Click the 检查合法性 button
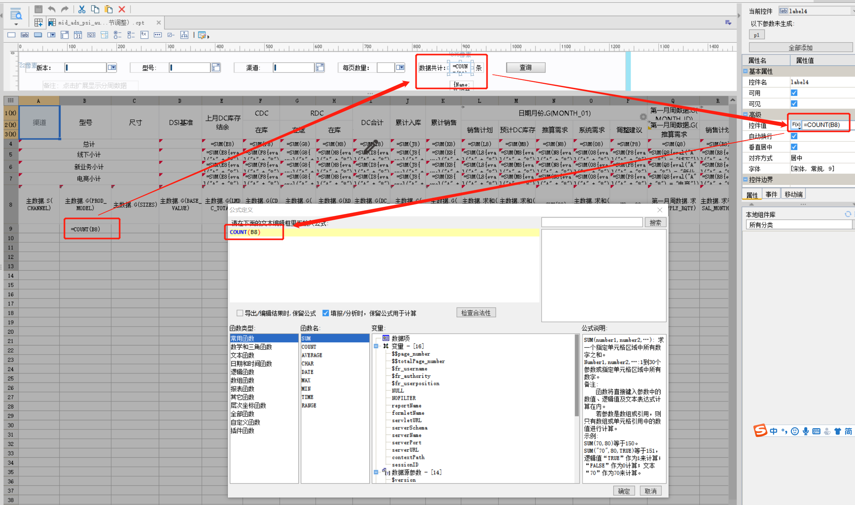 476,313
